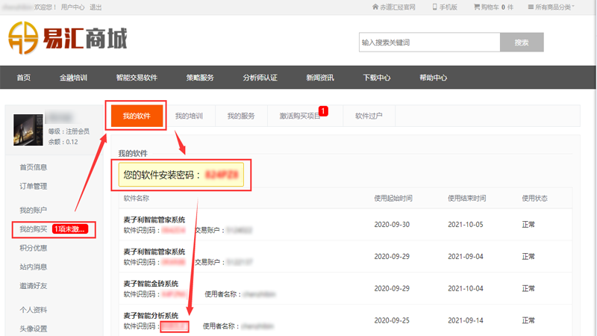
Task: Click the 使用起始时间 column header
Action: coord(393,198)
